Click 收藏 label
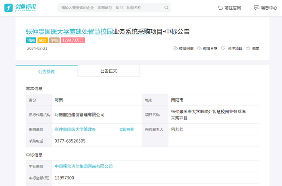 [x=255, y=49]
